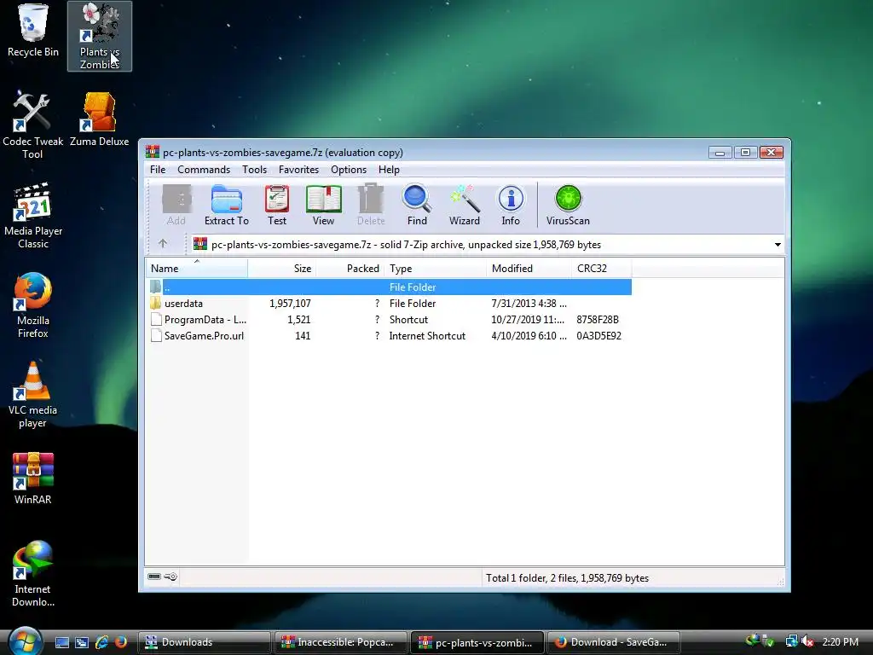The height and width of the screenshot is (655, 873).
Task: Start VirusScan on the archive
Action: [568, 205]
